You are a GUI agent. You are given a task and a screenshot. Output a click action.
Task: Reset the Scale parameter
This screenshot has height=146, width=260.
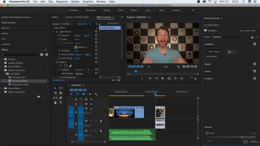click(96, 39)
